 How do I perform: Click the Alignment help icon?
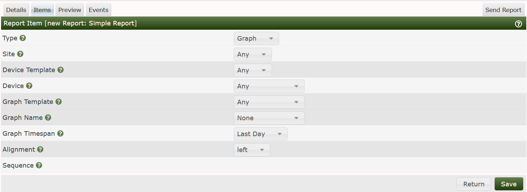pos(40,150)
